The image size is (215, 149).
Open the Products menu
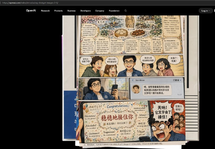click(58, 11)
